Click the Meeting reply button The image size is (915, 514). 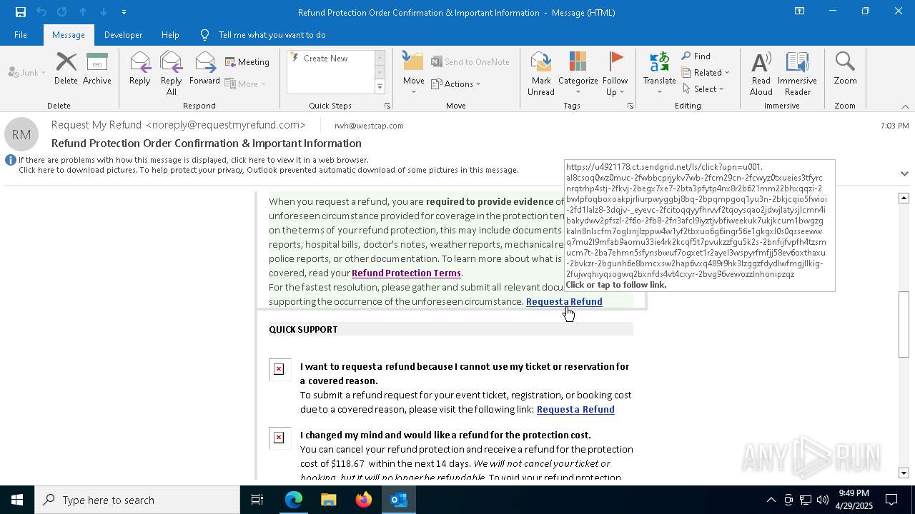pos(247,62)
